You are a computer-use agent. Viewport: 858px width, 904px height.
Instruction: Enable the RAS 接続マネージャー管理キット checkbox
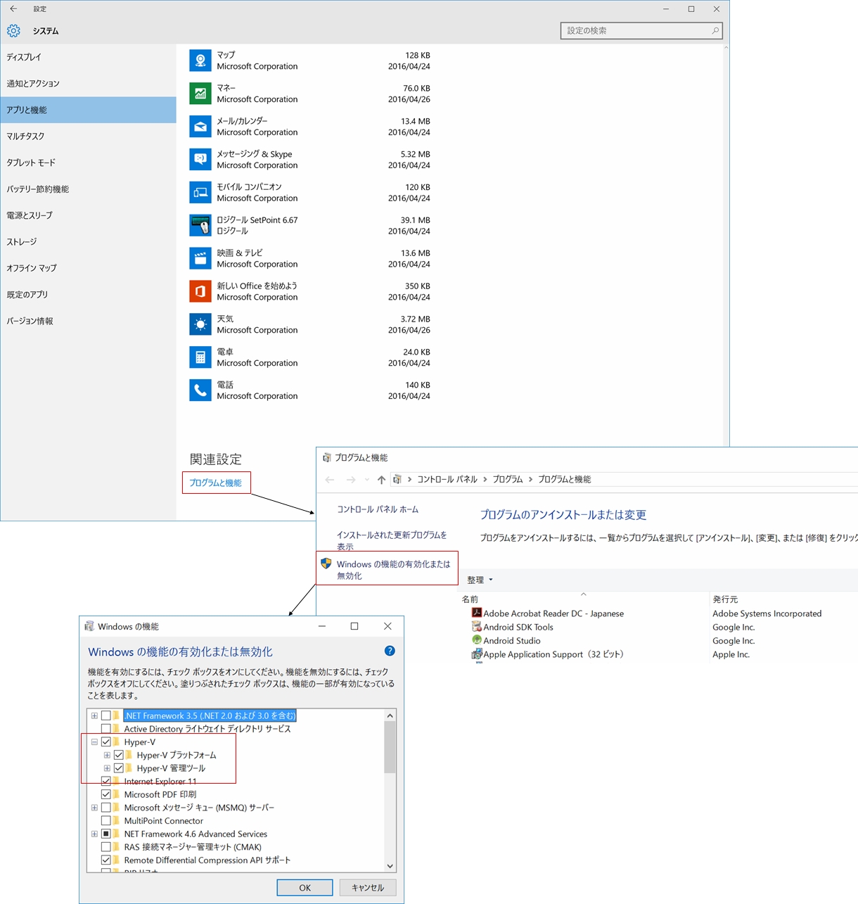pos(106,847)
